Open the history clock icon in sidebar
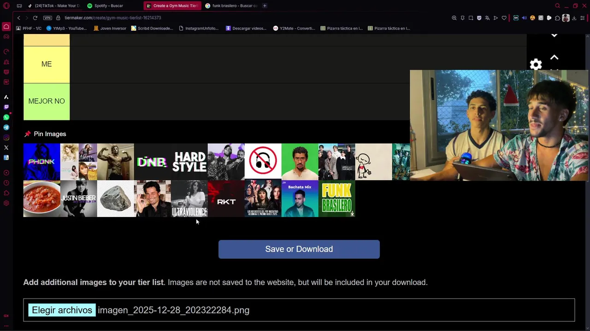The height and width of the screenshot is (331, 590). [6, 183]
